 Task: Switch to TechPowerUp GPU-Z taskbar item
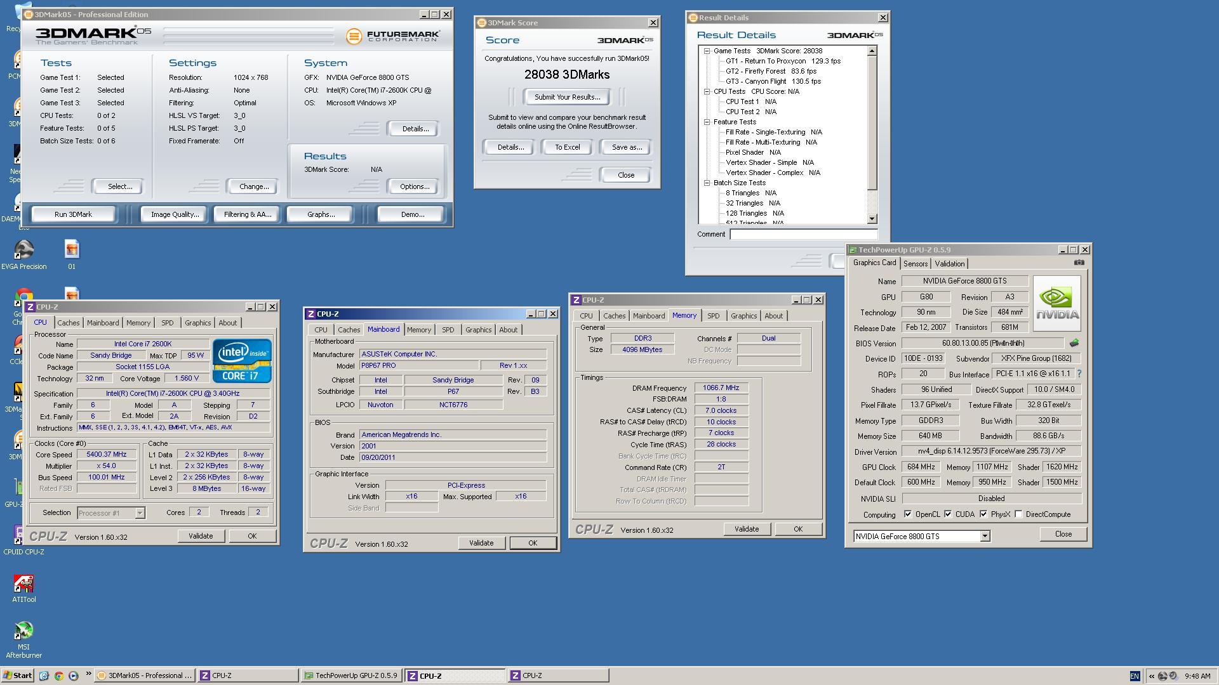tap(351, 675)
